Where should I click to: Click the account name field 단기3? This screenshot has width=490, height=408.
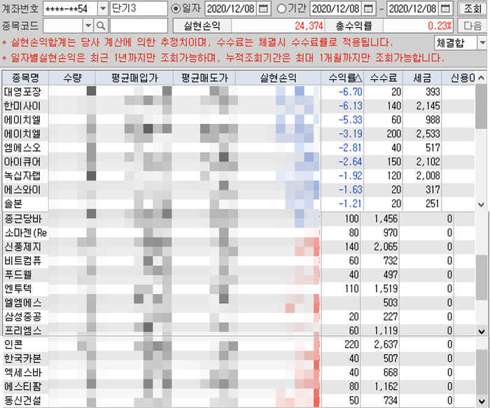(139, 8)
